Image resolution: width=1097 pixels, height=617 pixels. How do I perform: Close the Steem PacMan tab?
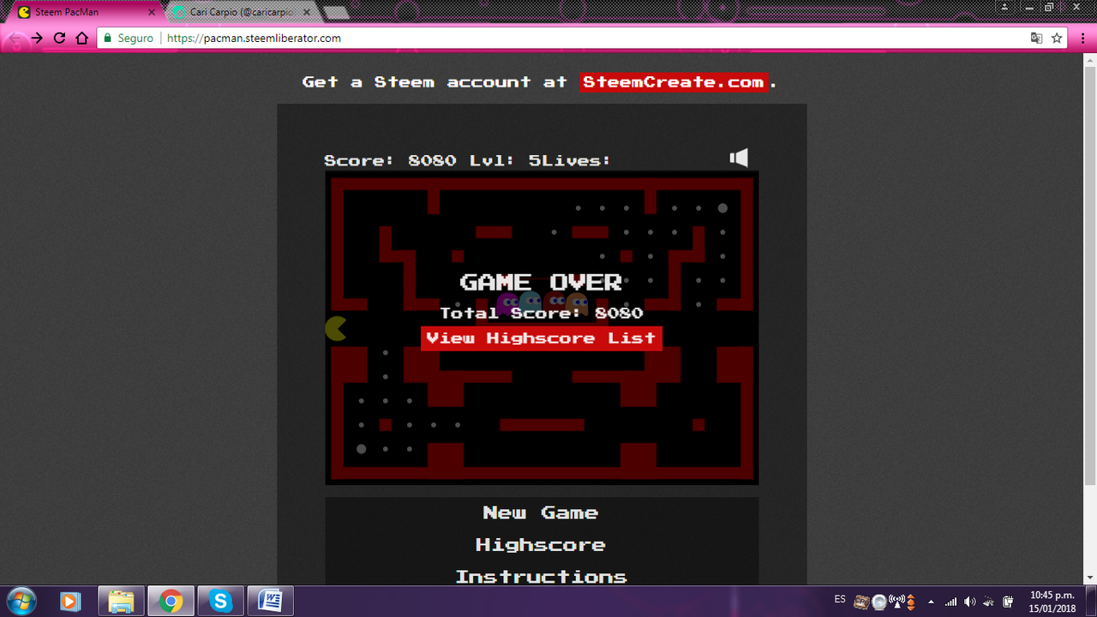(152, 13)
